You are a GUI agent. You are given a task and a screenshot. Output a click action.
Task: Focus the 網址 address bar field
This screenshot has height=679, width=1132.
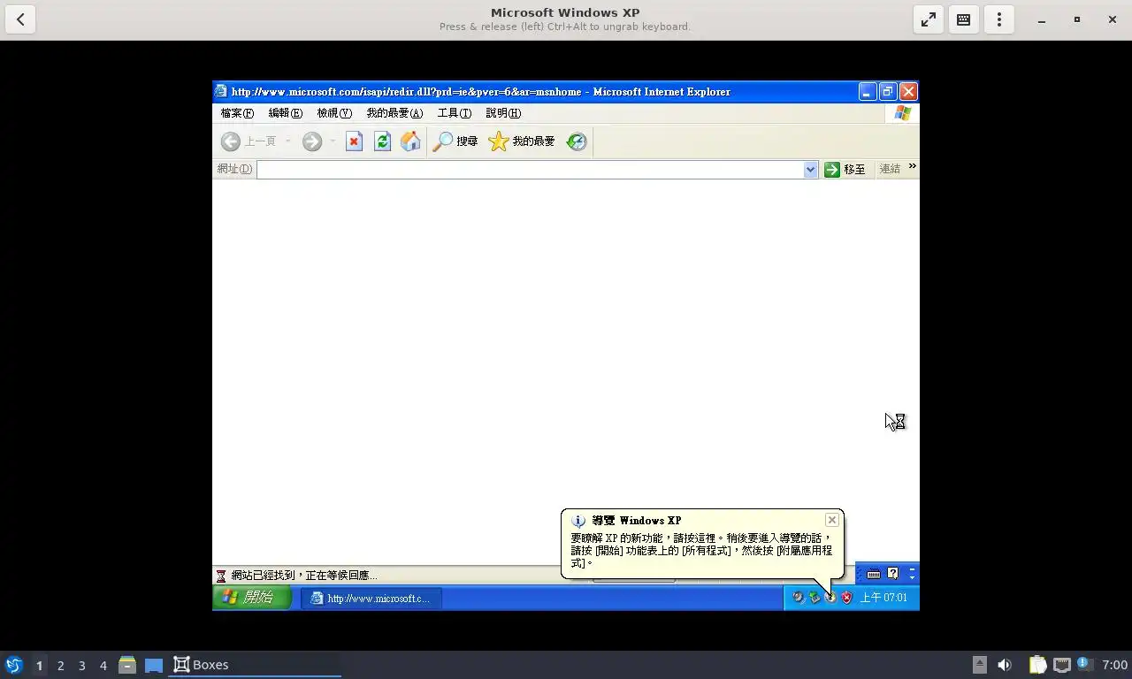tap(531, 169)
